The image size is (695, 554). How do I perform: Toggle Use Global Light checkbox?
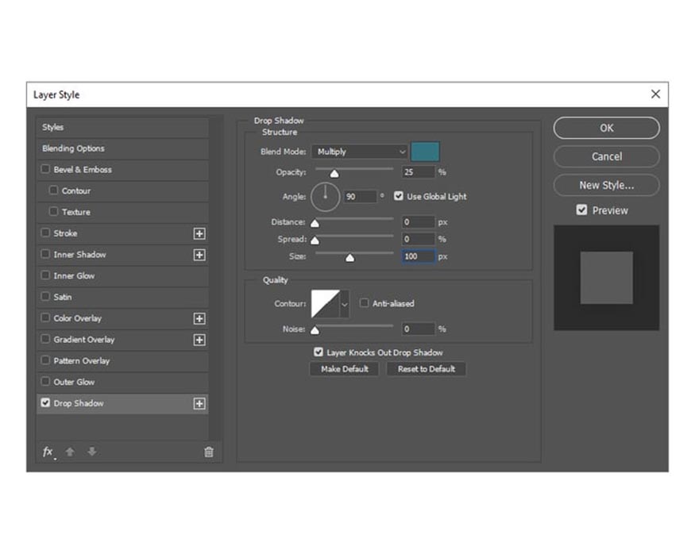point(399,196)
